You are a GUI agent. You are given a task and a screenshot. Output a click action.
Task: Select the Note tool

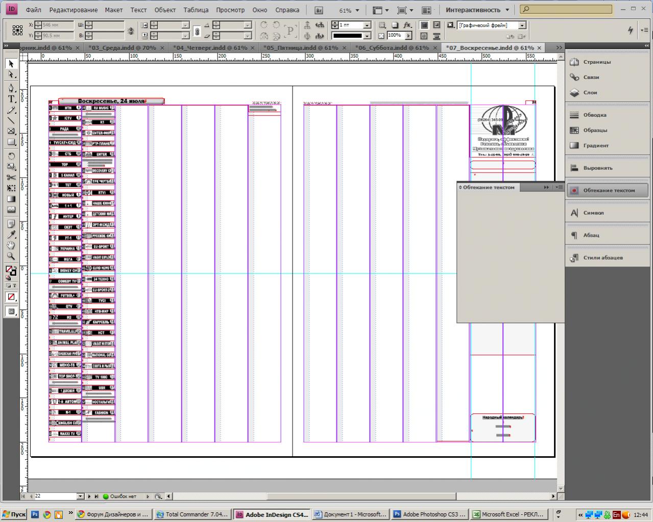(11, 223)
